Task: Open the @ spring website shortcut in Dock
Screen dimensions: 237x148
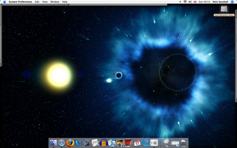Action: click(x=166, y=143)
